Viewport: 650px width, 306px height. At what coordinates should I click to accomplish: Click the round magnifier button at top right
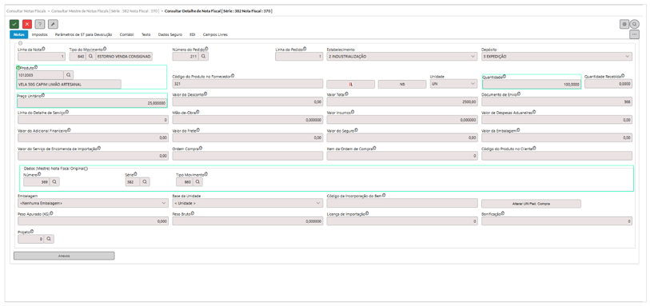point(635,24)
